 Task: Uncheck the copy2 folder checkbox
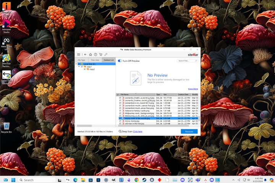[85, 69]
